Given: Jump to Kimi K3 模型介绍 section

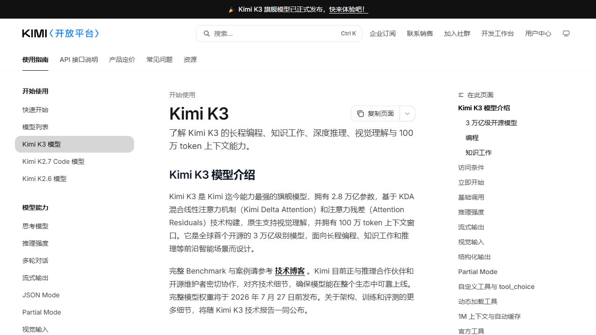Looking at the screenshot, I should click(484, 108).
